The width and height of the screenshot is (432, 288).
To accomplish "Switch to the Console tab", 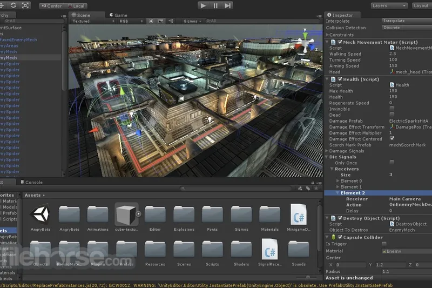I will click(31, 182).
